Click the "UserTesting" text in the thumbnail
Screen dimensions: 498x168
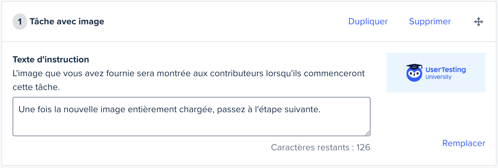(x=445, y=70)
